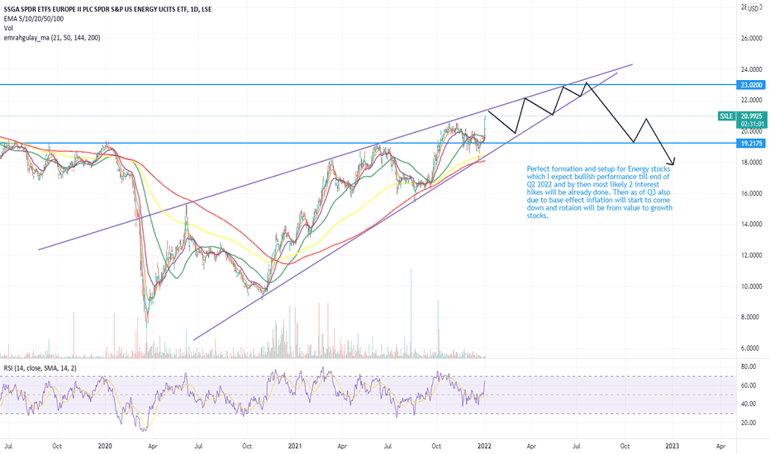770x454 pixels.
Task: Select the Vol indicator legend
Action: coord(8,28)
